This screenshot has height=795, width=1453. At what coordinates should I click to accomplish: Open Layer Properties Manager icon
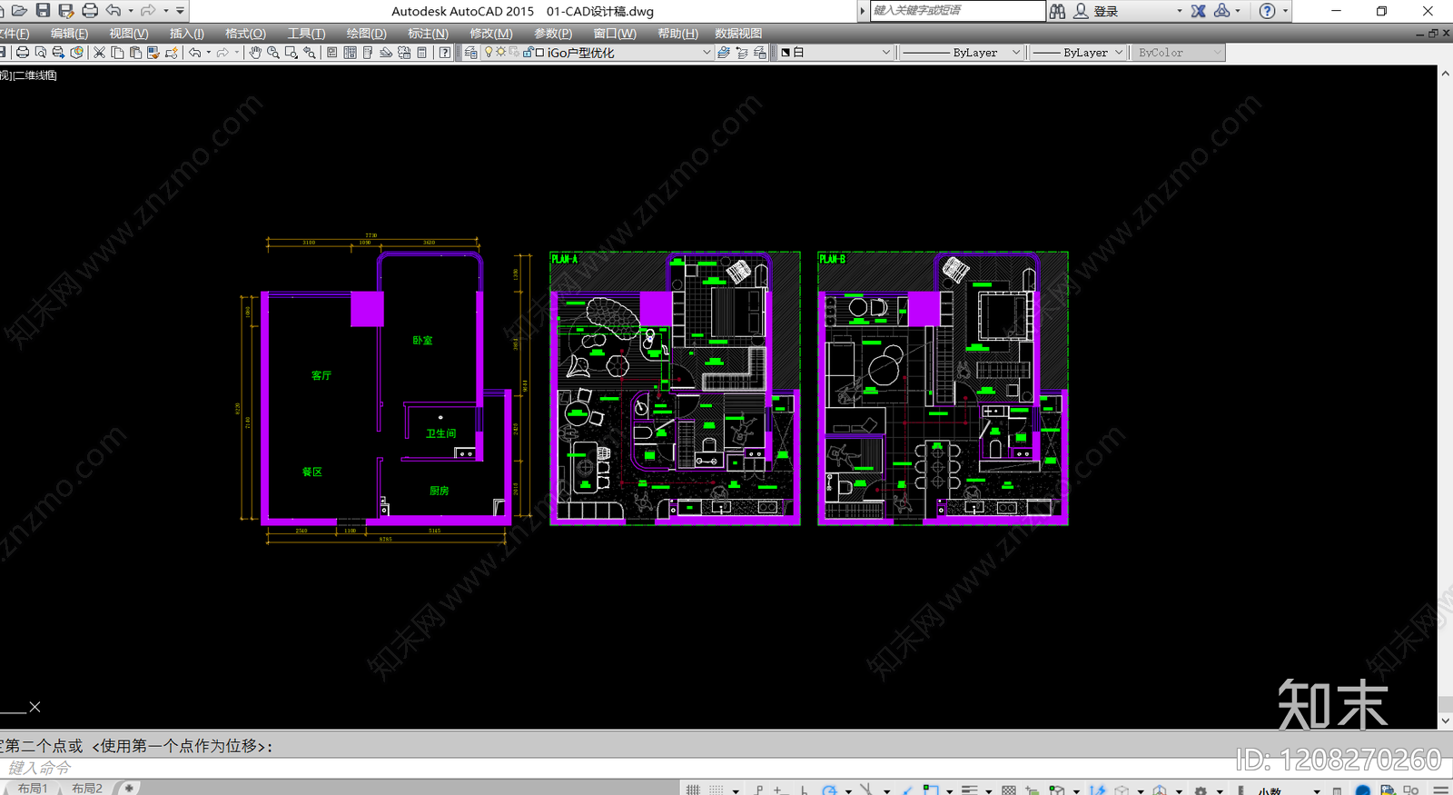(x=470, y=53)
